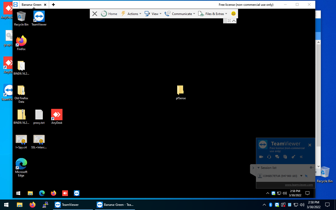Click the Actions lightning bolt icon
The image size is (336, 210).
click(x=123, y=14)
